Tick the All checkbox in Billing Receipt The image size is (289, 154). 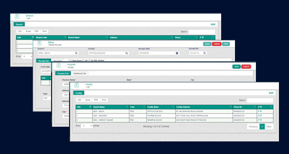click(83, 60)
